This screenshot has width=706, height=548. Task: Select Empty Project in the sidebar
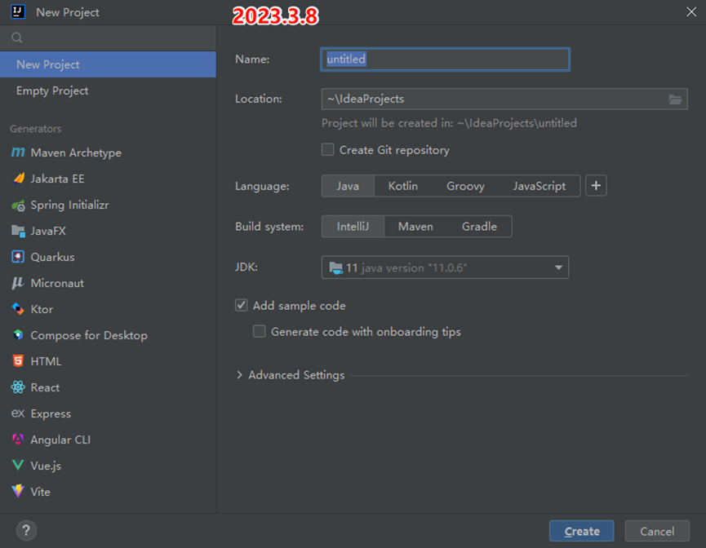click(x=108, y=91)
